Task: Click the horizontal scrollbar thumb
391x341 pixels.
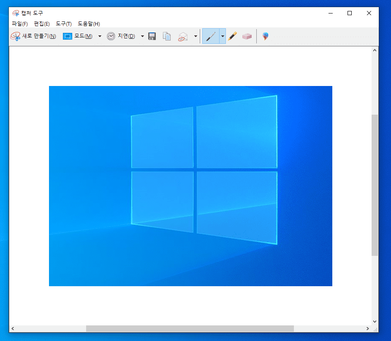Action: 190,328
